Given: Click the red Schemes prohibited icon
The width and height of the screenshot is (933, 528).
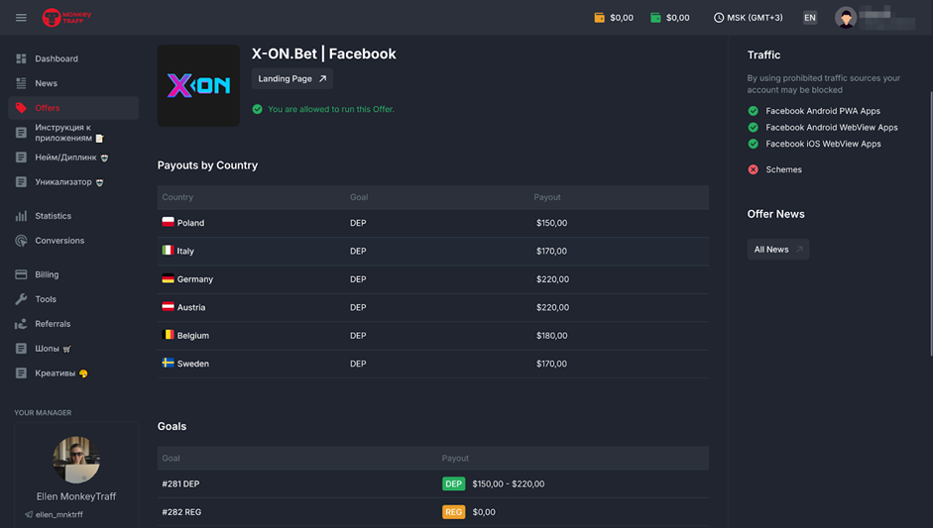Looking at the screenshot, I should point(753,169).
